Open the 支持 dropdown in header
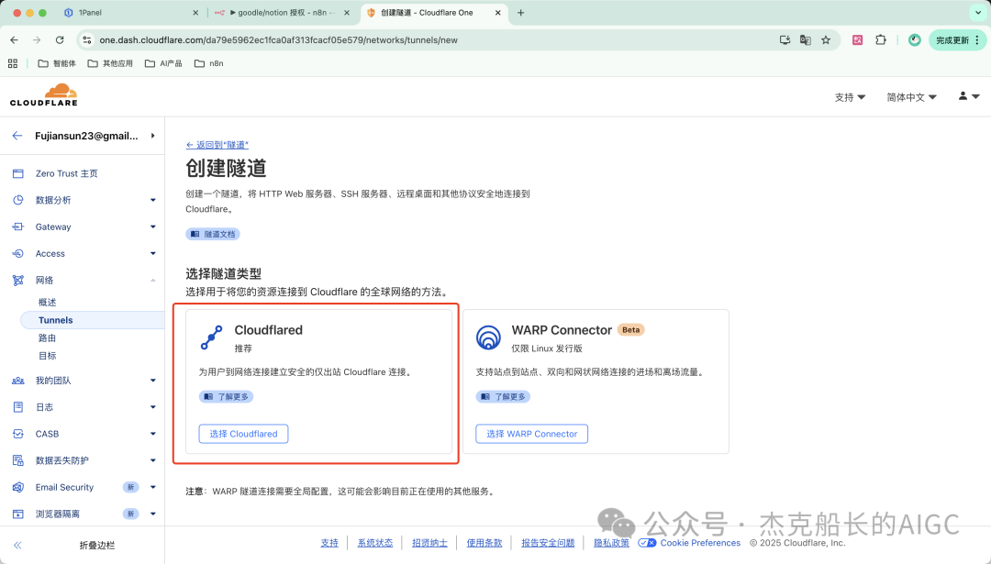The height and width of the screenshot is (564, 991). (850, 96)
